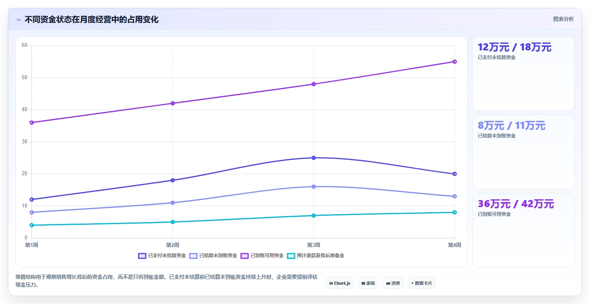590x304 pixels.
Task: Click the 60 y-axis tick label
Action: pyautogui.click(x=24, y=45)
